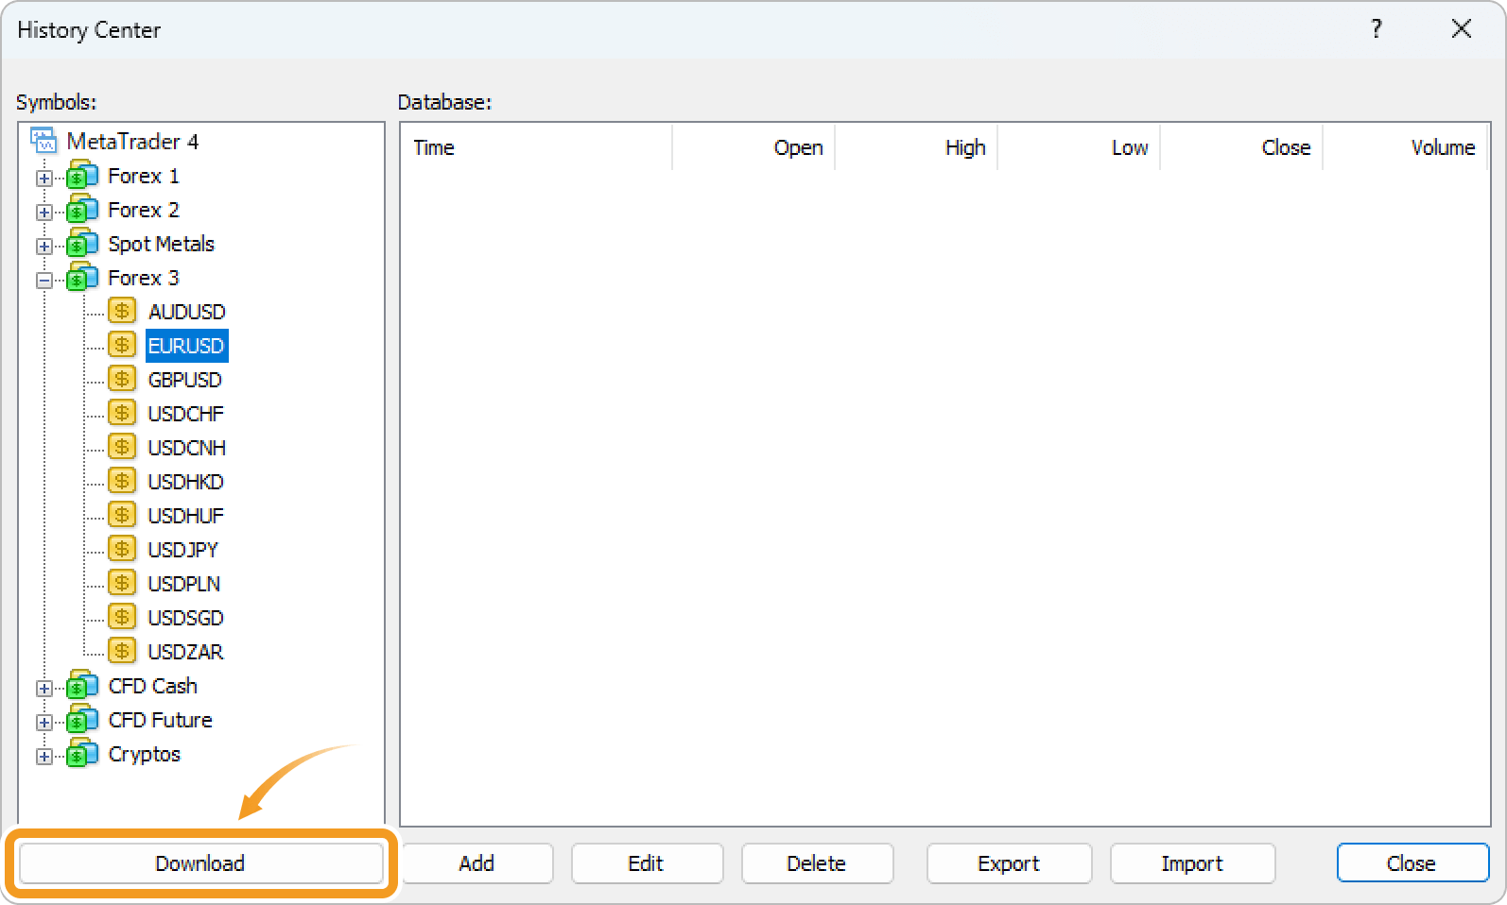
Task: Click the USDHUF dollar coin icon
Action: click(x=122, y=515)
